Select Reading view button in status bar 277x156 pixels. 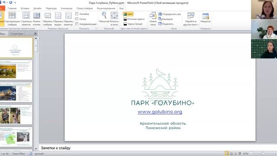pyautogui.click(x=235, y=153)
